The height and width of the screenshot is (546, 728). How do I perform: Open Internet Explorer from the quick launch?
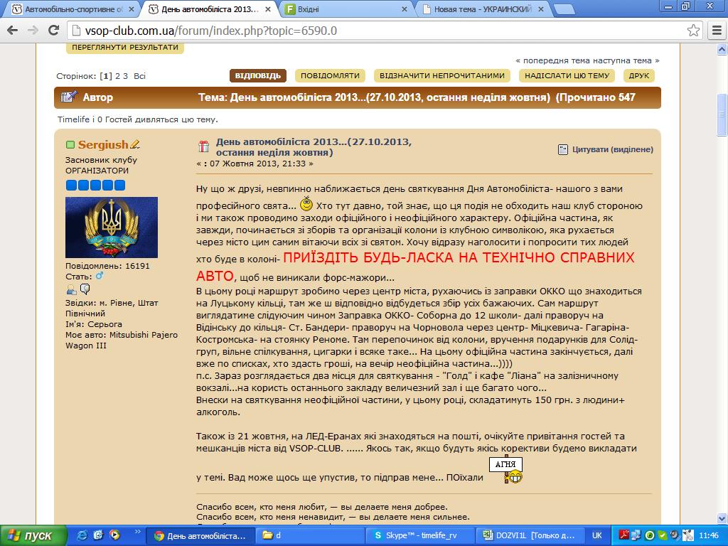pos(82,535)
